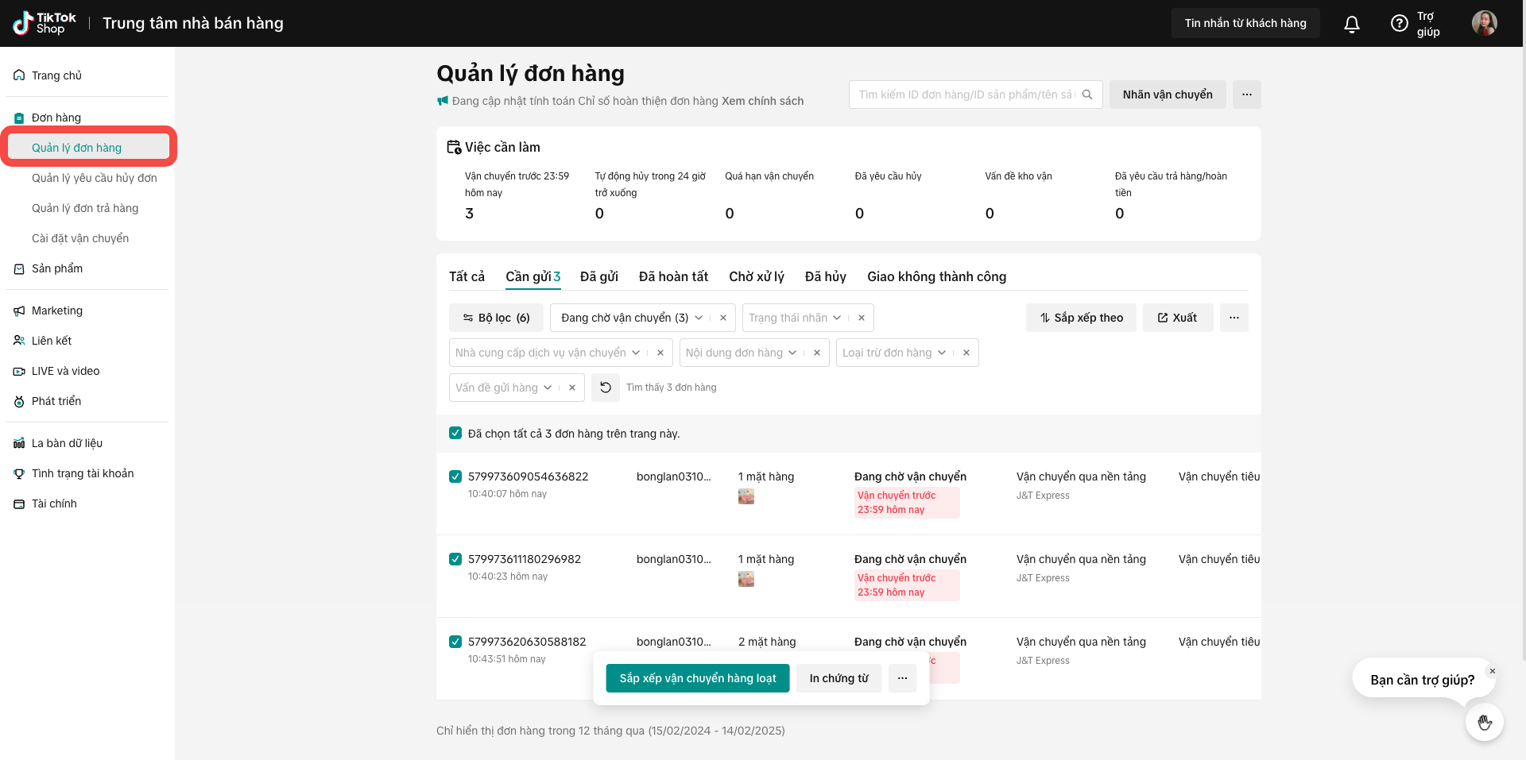Image resolution: width=1526 pixels, height=760 pixels.
Task: Click the notification bell icon
Action: coord(1351,24)
